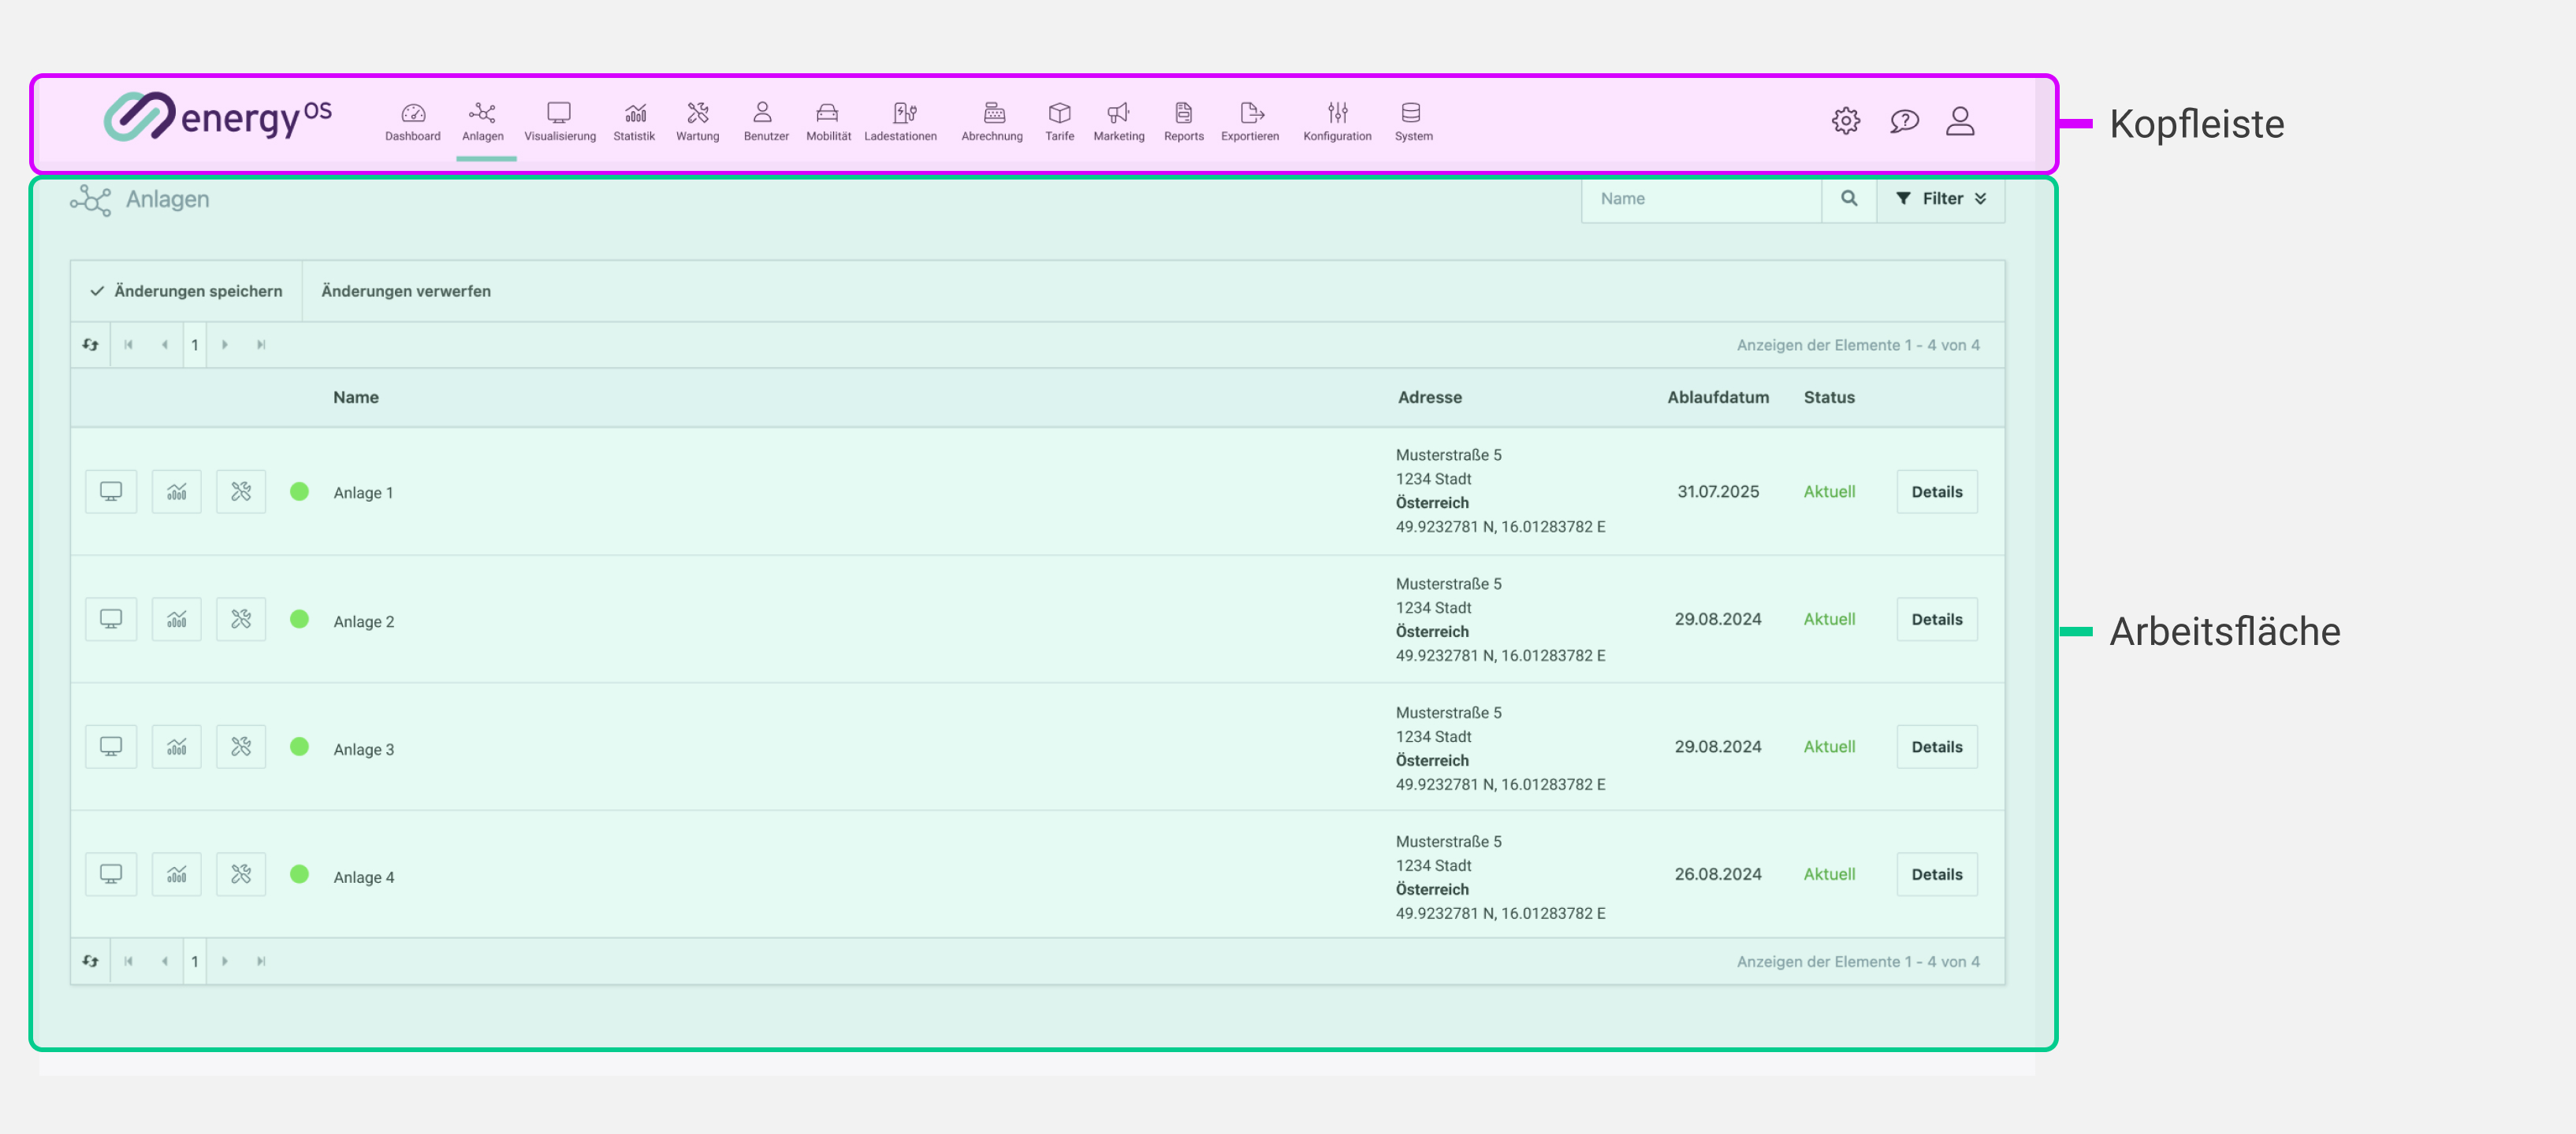Screen dimensions: 2576x1134
Task: Open the Dashboard menu item
Action: 412,122
